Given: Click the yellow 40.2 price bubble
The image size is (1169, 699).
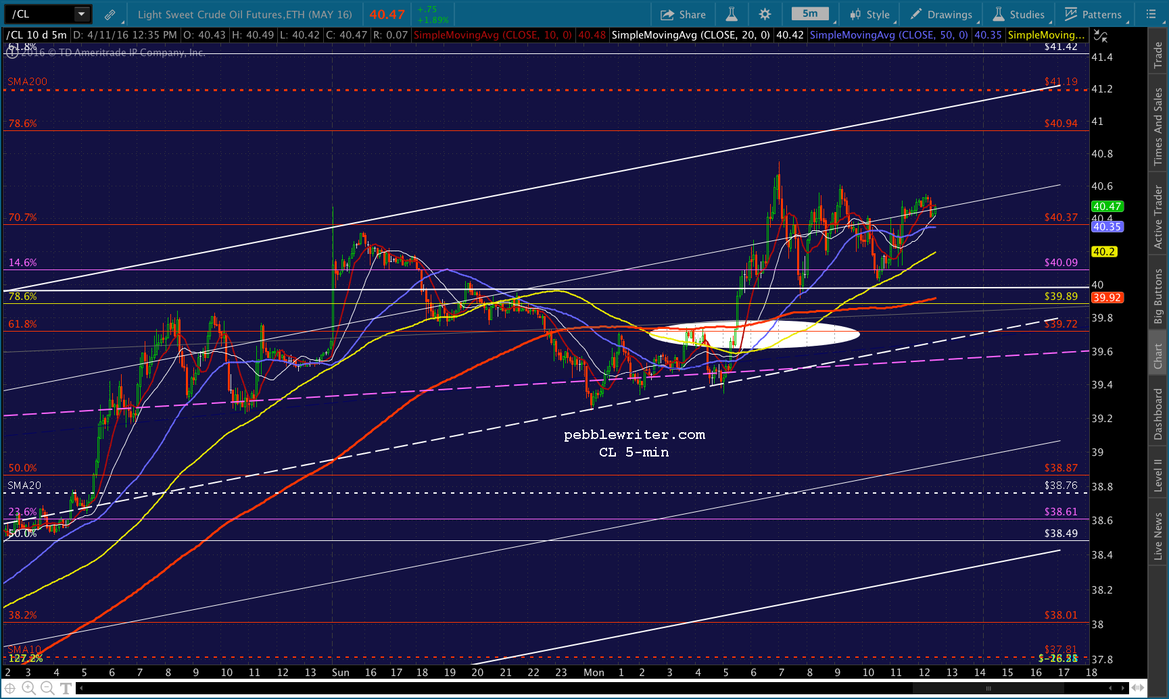Looking at the screenshot, I should (x=1104, y=252).
